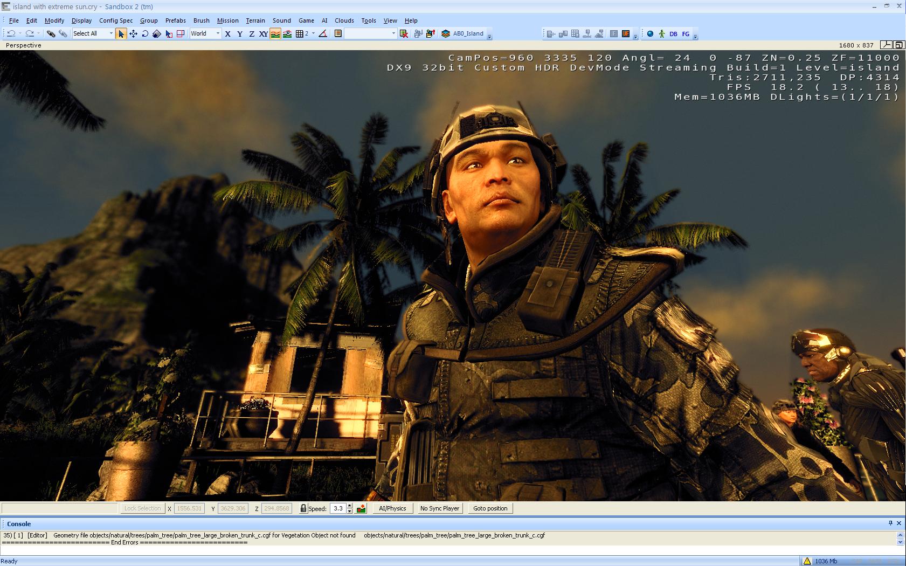Click the blue sphere icon in right toolbar
The height and width of the screenshot is (566, 906).
(x=650, y=33)
